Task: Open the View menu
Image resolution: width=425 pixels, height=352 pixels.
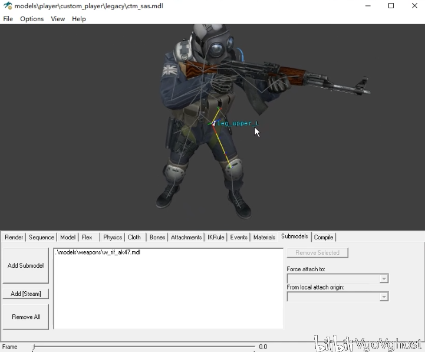Action: coord(58,19)
